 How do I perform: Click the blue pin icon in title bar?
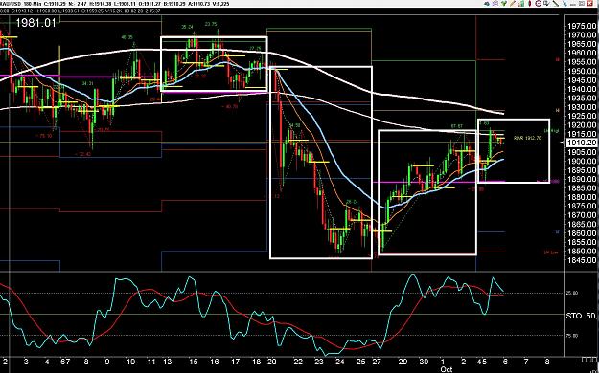pos(564,4)
